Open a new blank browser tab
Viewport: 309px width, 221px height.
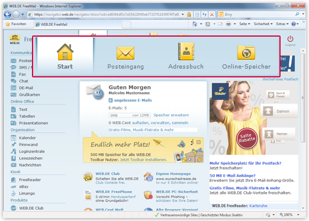[126, 25]
